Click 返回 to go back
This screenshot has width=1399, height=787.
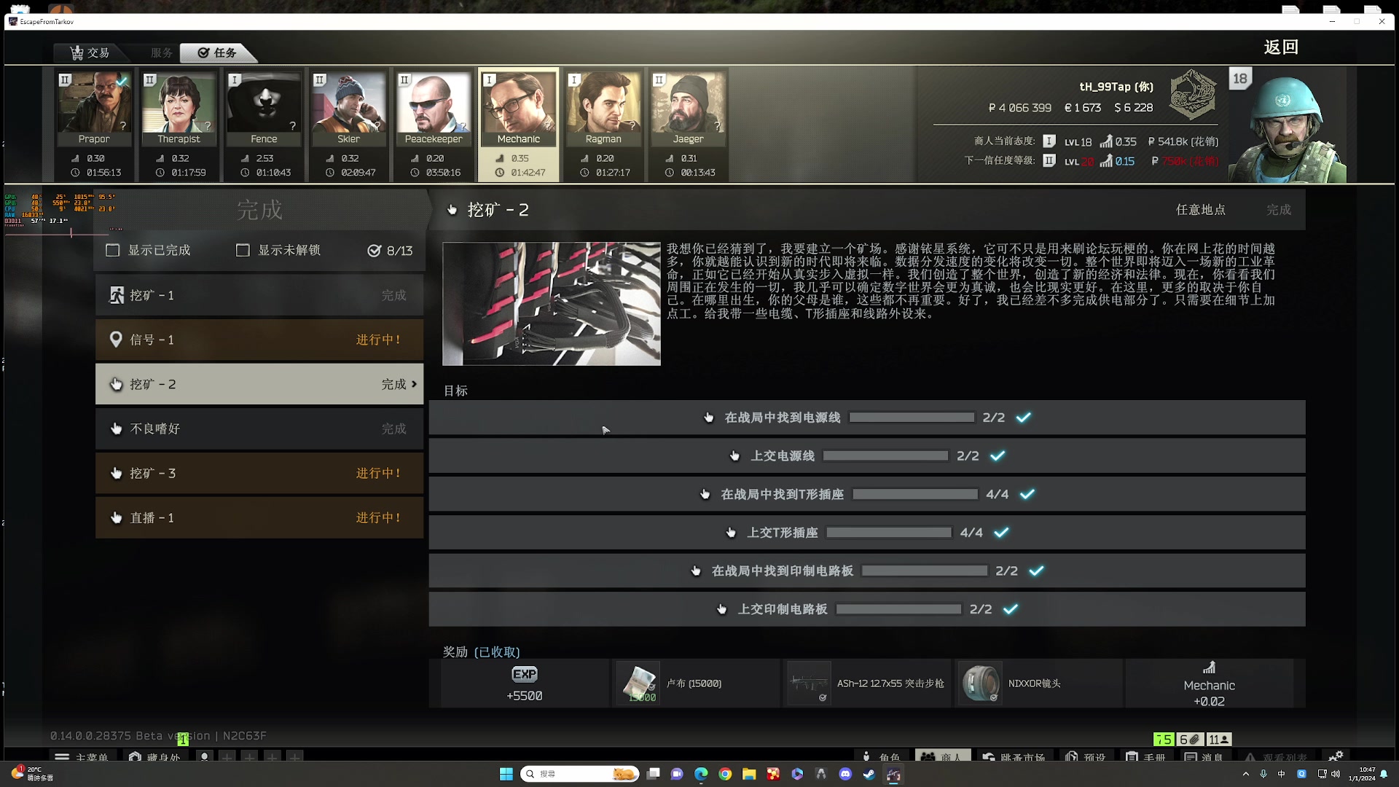[x=1281, y=47]
